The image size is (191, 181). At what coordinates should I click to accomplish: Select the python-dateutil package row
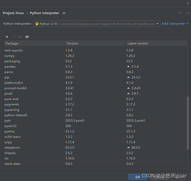pyautogui.click(x=95, y=115)
